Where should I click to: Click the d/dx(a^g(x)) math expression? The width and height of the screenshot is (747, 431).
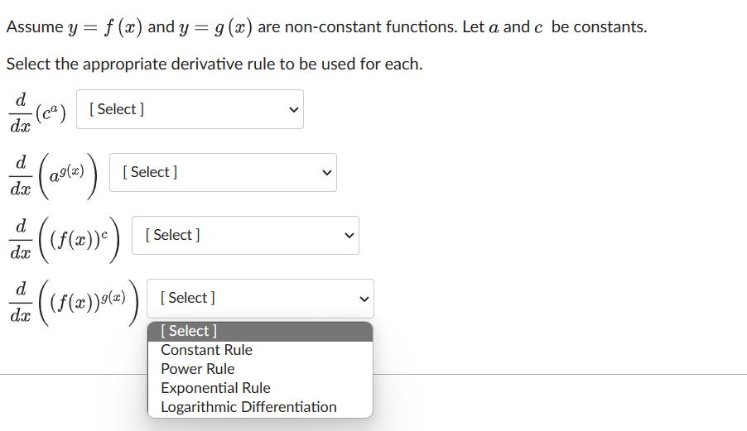click(54, 176)
